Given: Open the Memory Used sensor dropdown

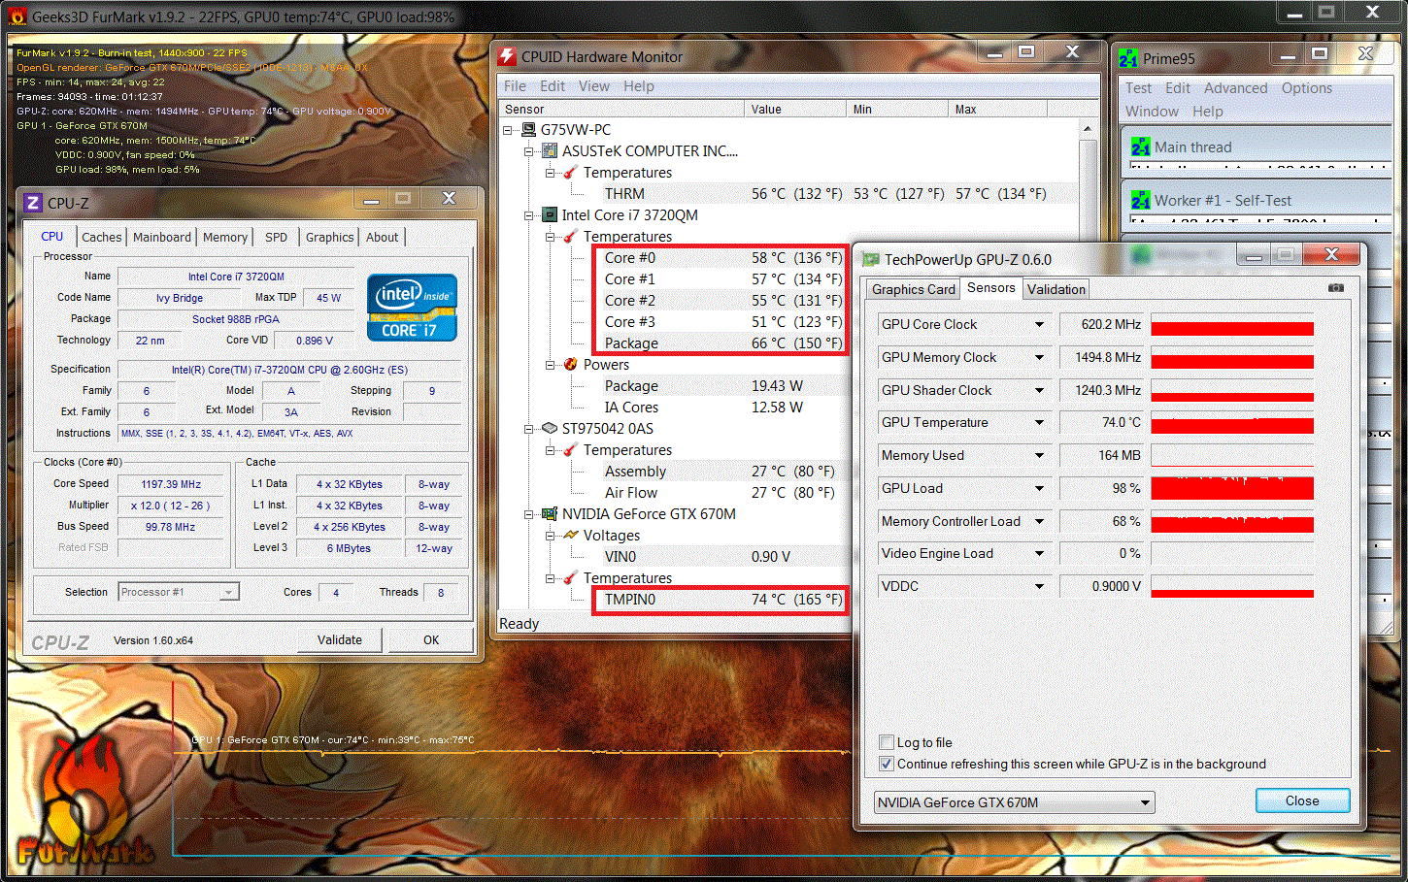Looking at the screenshot, I should pyautogui.click(x=1039, y=455).
